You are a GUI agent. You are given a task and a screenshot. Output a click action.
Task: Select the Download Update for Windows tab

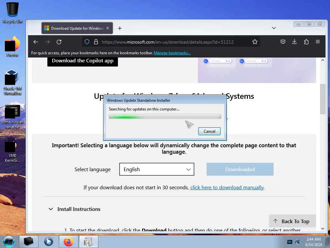pyautogui.click(x=77, y=28)
